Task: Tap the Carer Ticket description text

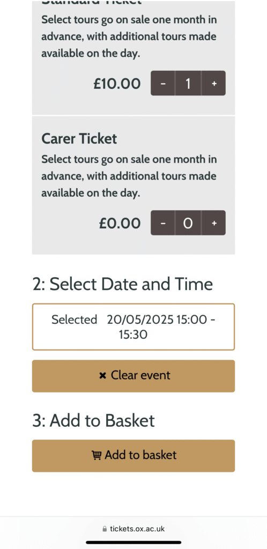Action: pos(129,176)
